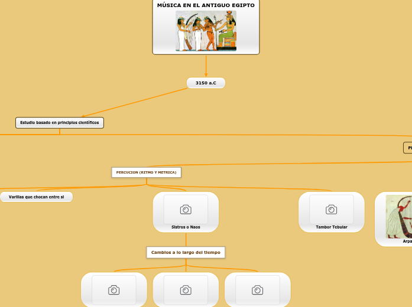Select Estudio basado en principios científicos node

[x=60, y=123]
